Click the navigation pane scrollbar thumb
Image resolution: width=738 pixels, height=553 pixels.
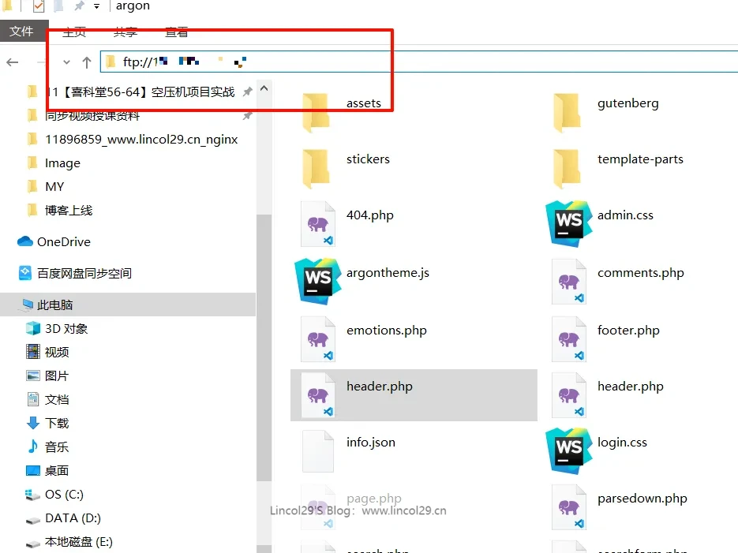coord(264,347)
